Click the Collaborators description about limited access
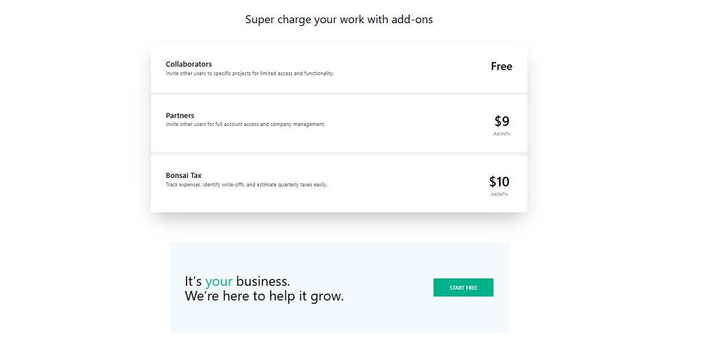The image size is (715, 353). pos(250,73)
